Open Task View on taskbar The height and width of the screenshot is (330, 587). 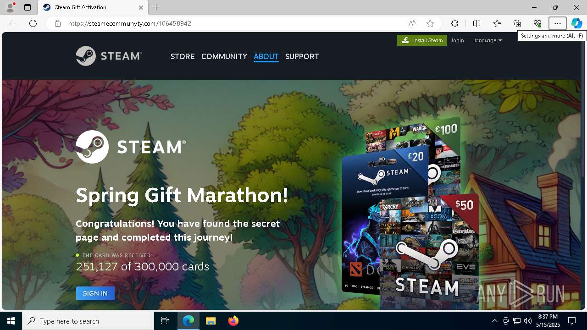pos(165,321)
